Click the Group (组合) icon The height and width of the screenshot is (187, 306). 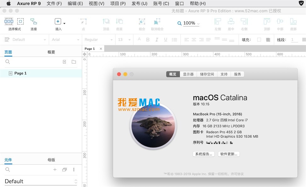click(x=142, y=21)
